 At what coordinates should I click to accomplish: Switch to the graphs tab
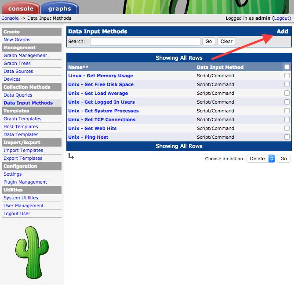[60, 8]
